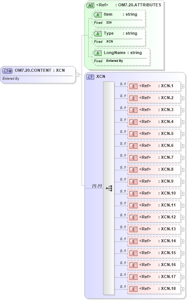187x300 pixels.
Task: Click the E icon of XCN.15
Action: 133,253
